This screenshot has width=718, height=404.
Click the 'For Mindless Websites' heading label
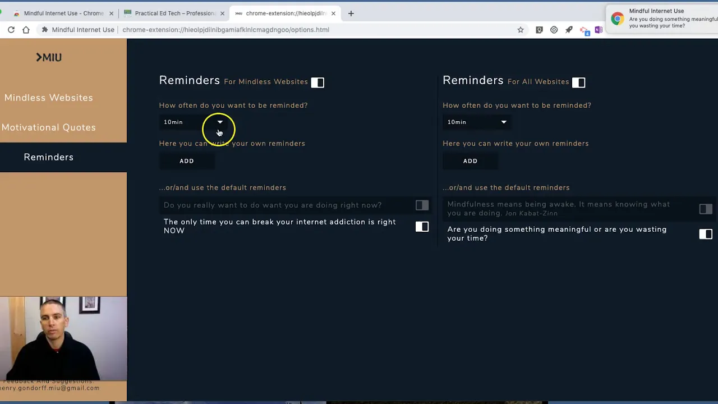click(266, 82)
